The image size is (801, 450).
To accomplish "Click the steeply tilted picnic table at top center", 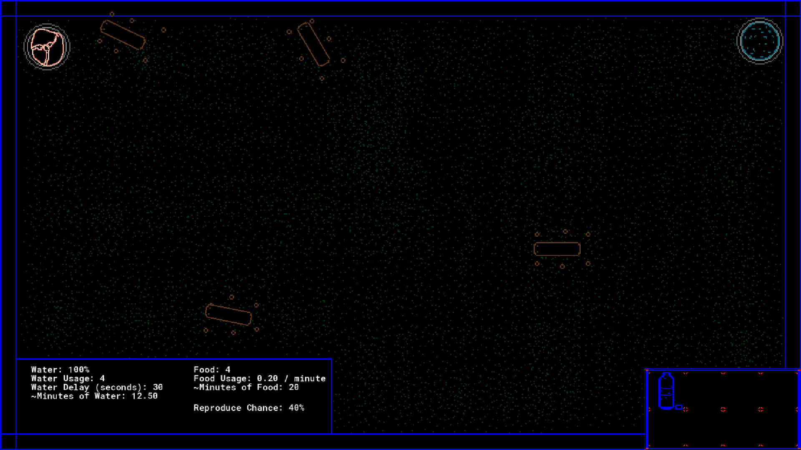I will [313, 44].
